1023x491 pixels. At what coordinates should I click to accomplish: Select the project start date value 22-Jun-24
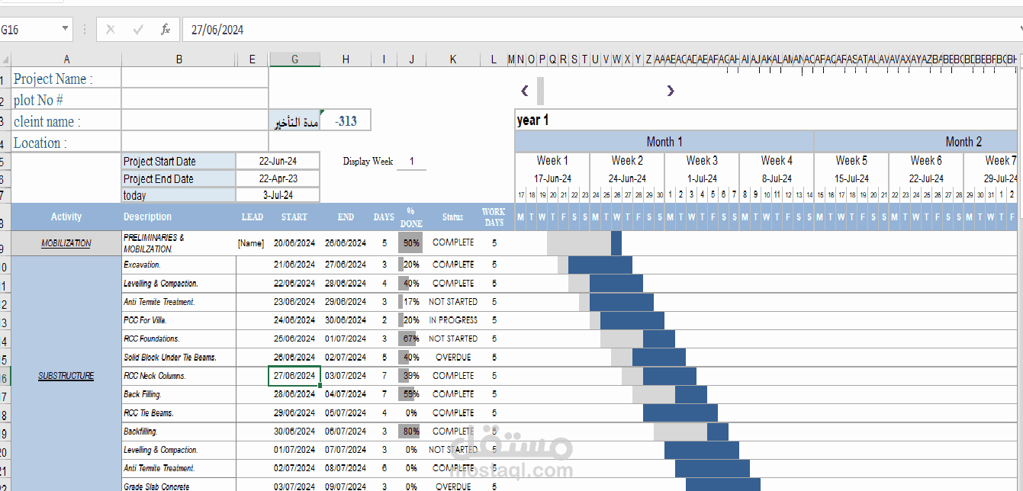pos(278,161)
